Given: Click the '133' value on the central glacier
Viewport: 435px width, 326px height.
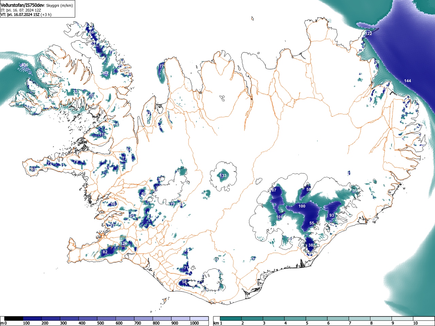Looking at the screenshot, I should [223, 176].
